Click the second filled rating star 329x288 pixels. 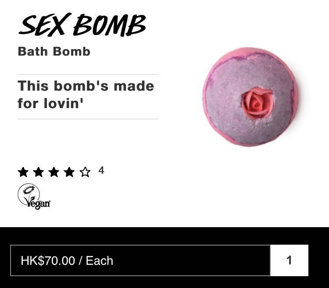coord(39,172)
